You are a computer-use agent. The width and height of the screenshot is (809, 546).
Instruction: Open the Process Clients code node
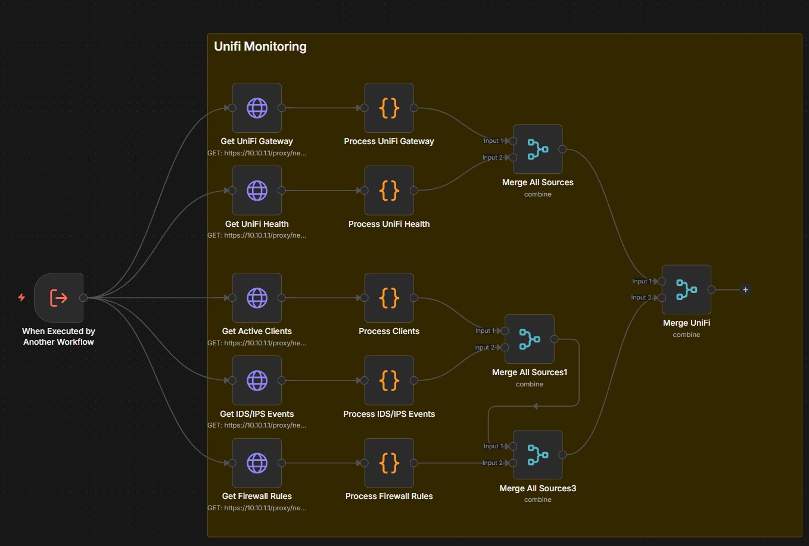(389, 298)
